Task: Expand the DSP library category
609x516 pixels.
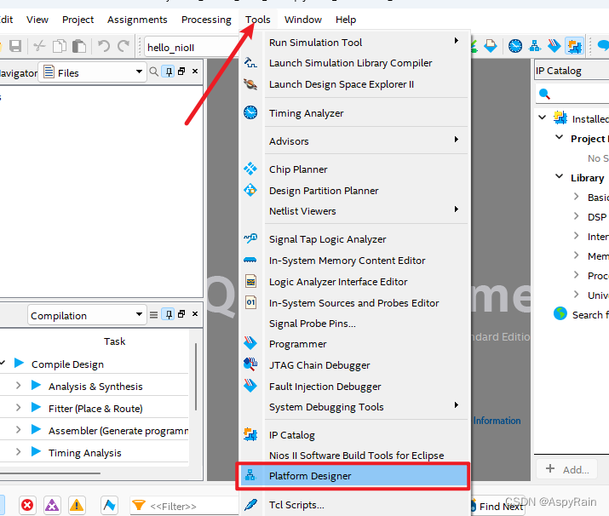Action: [x=577, y=216]
